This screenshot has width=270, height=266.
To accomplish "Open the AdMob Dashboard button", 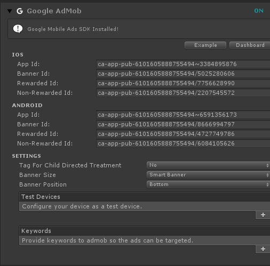I will [250, 45].
